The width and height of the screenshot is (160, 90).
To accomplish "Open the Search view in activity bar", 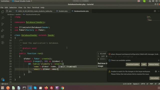I will point(2,18).
